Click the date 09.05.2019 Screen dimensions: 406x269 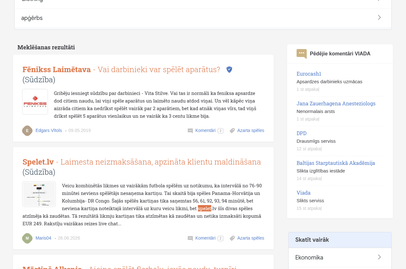point(80,130)
